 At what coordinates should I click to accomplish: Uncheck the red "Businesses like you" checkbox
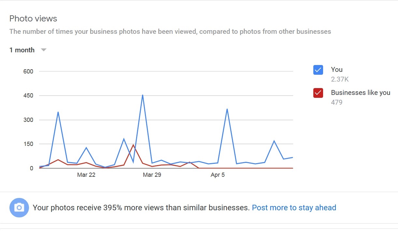(x=318, y=93)
